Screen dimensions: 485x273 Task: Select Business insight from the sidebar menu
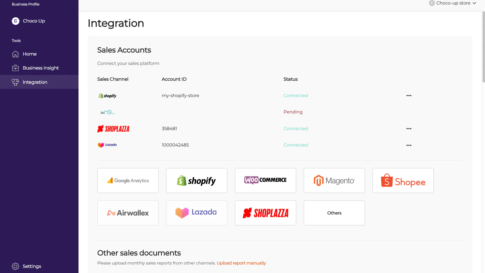41,68
